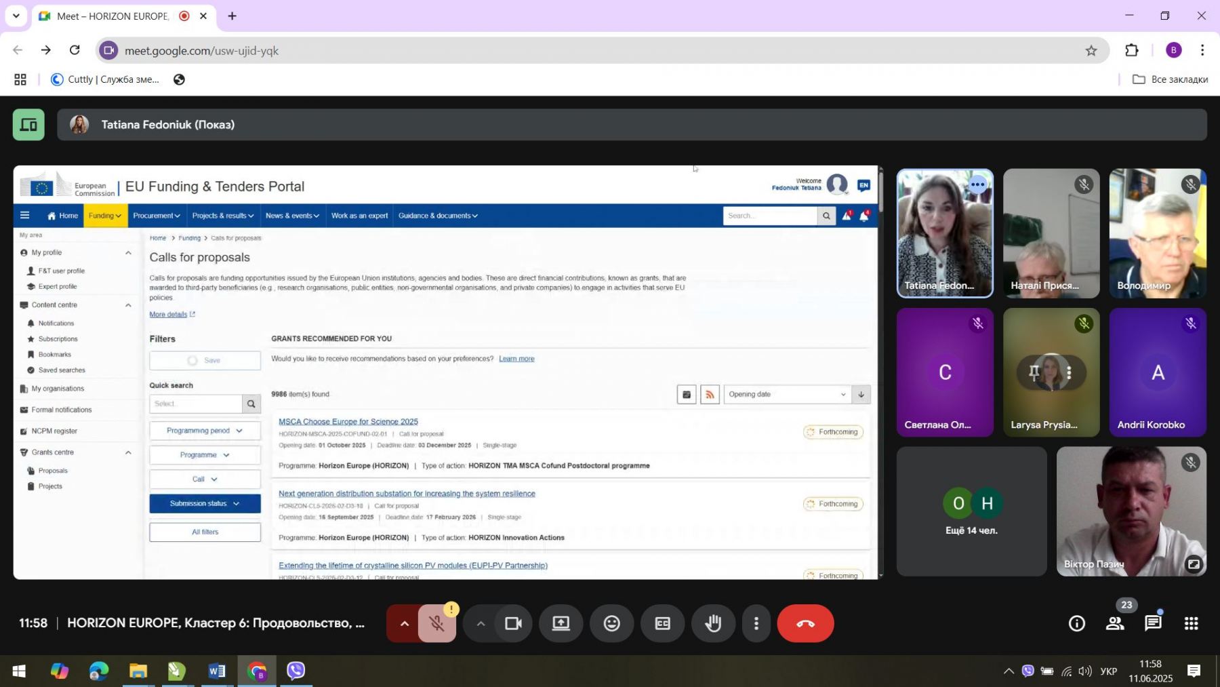
Task: Expand the Programming period filter
Action: [x=205, y=431]
